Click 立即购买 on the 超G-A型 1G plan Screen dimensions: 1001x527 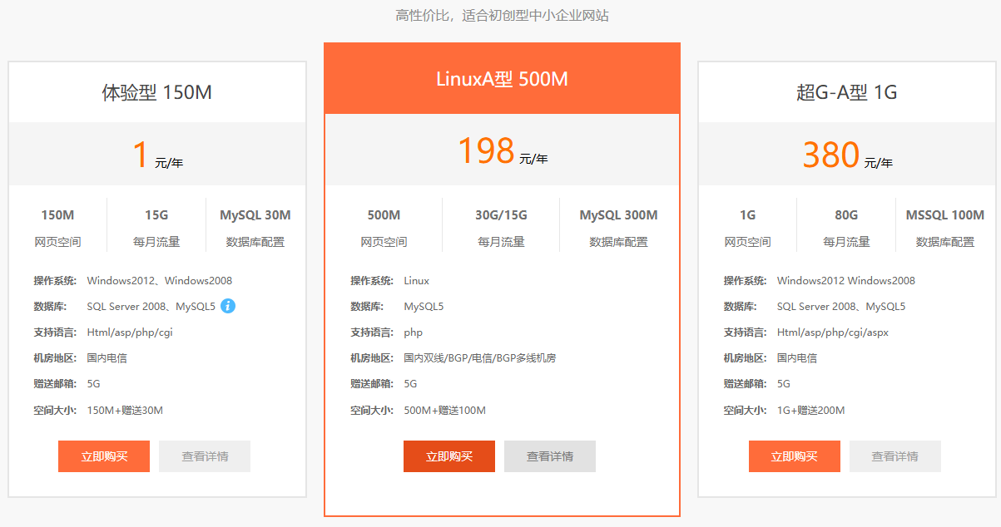(x=794, y=456)
